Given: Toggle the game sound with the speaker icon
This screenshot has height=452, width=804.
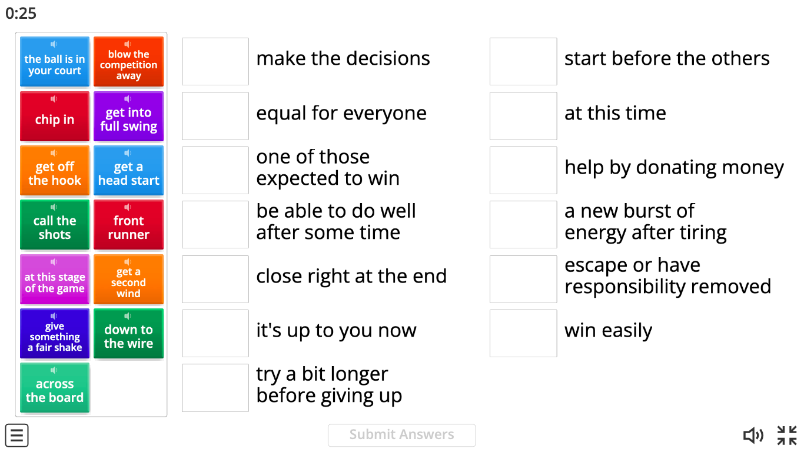Looking at the screenshot, I should point(753,436).
